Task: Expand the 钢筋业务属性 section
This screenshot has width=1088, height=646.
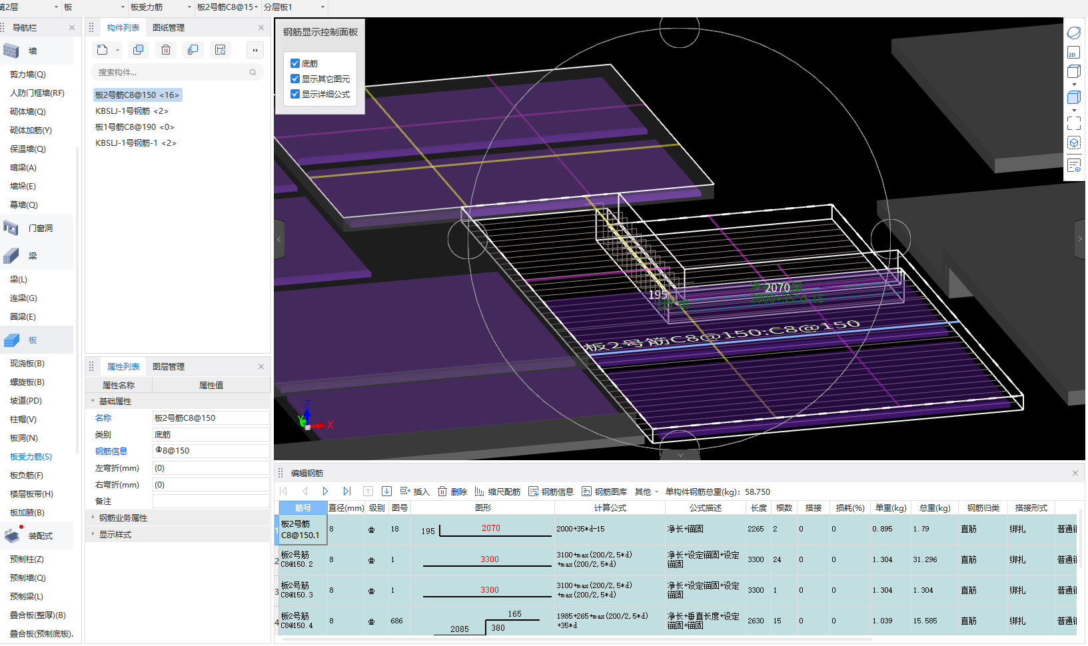Action: coord(93,517)
